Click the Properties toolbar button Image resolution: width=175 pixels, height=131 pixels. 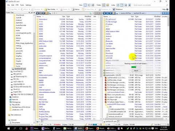[104, 9]
